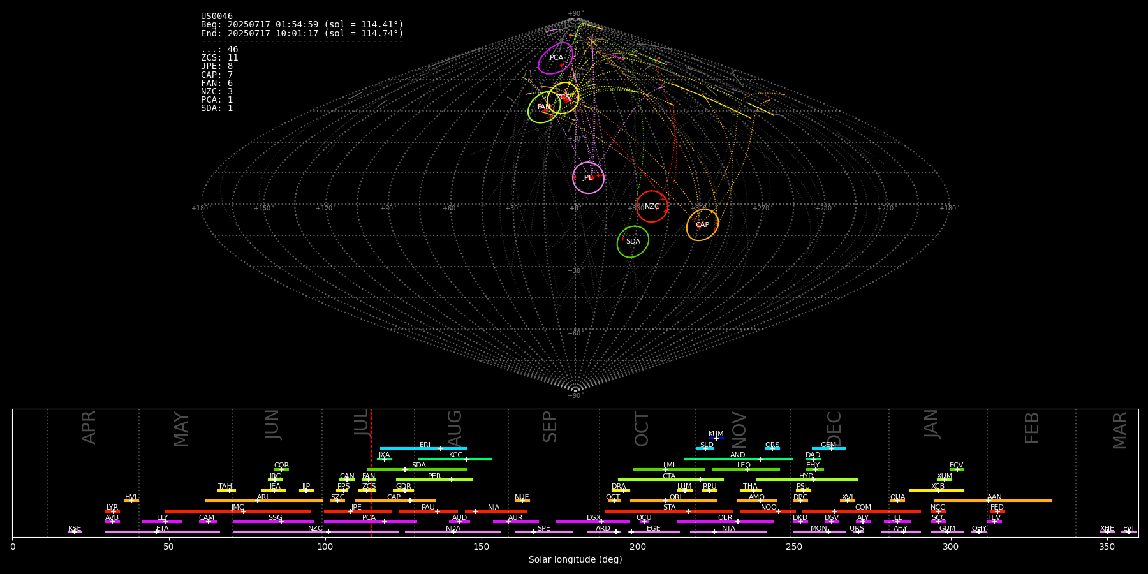Click the STA shower bar in the timeline

click(669, 511)
